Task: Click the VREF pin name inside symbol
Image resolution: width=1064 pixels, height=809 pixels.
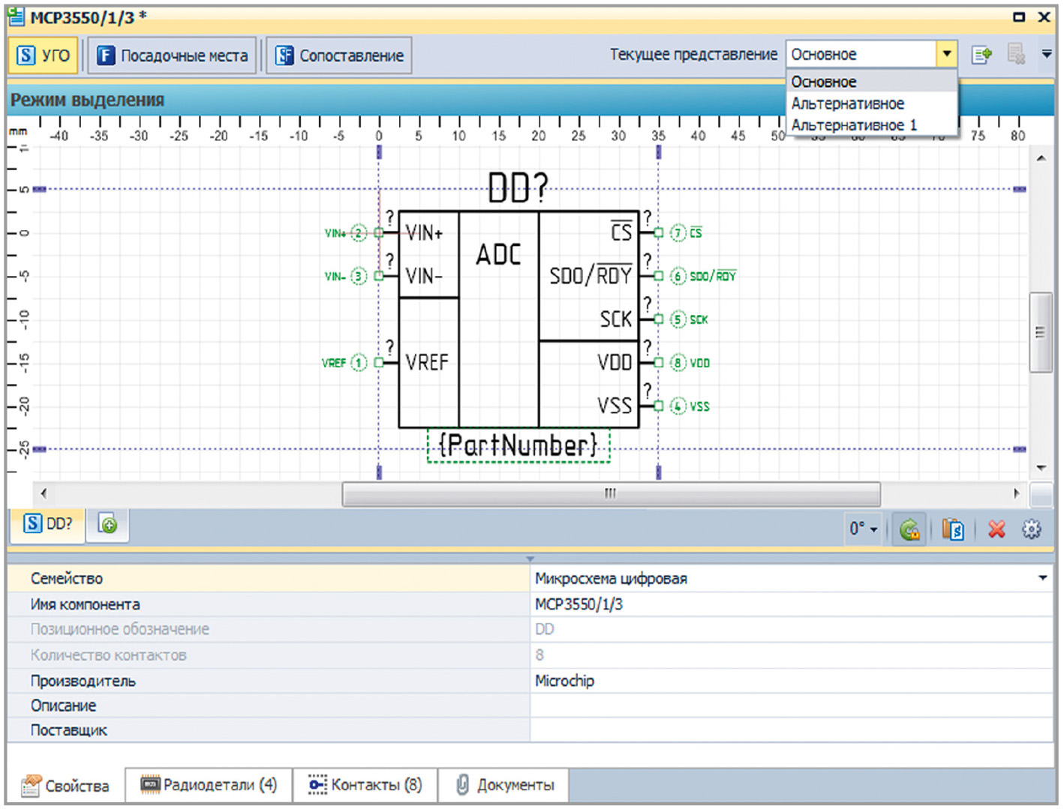Action: pyautogui.click(x=427, y=363)
